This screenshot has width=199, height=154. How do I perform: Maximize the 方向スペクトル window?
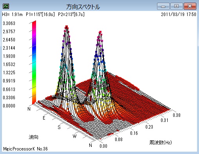tap(176, 6)
